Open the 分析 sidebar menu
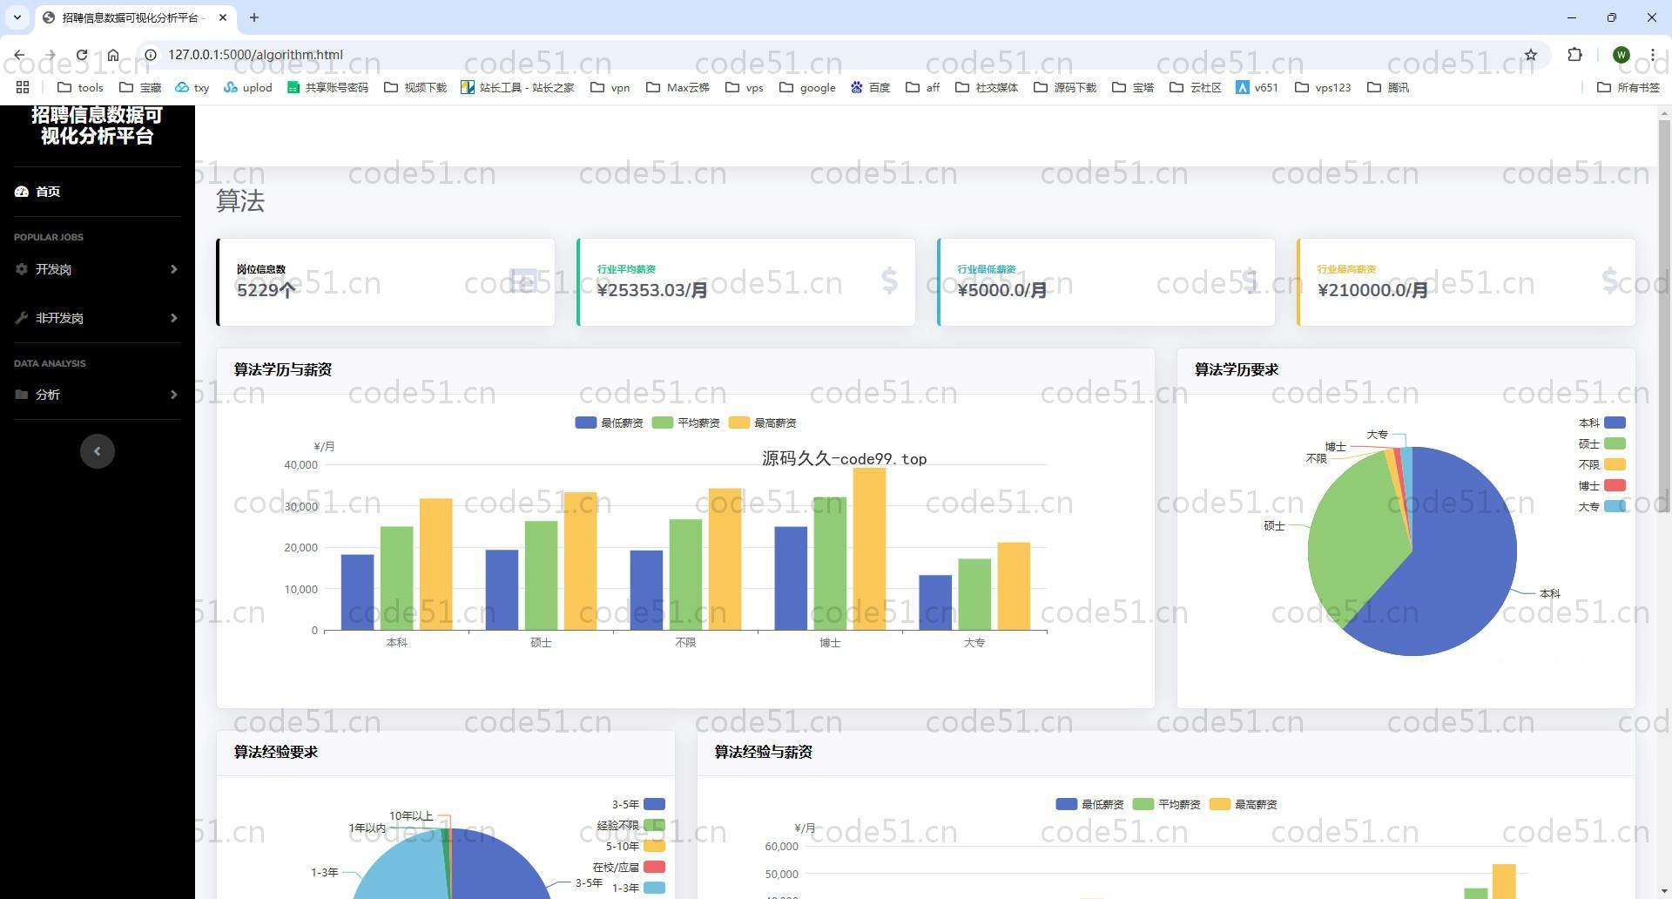The width and height of the screenshot is (1672, 899). point(98,395)
